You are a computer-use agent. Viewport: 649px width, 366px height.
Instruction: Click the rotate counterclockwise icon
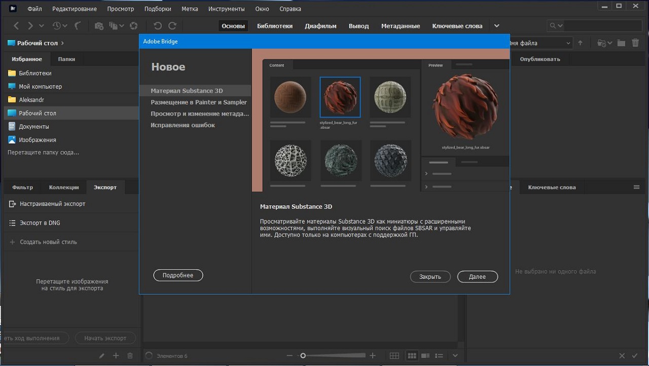(x=157, y=26)
